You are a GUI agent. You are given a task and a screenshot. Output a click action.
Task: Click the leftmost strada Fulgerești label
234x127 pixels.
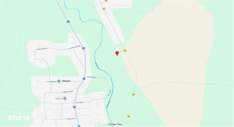click(42, 49)
